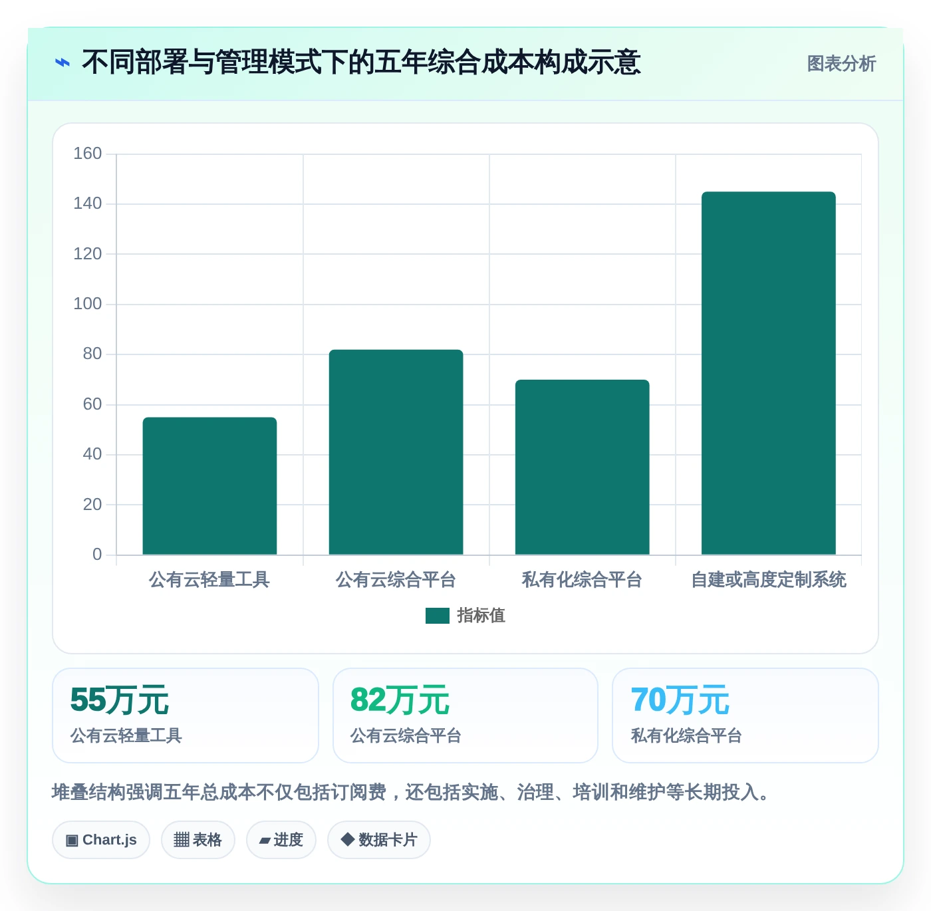Click the 指标值 legend label
The height and width of the screenshot is (911, 931).
click(x=481, y=616)
